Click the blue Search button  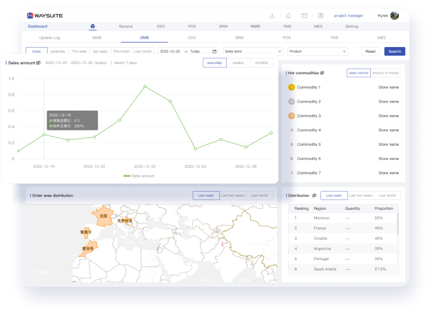pos(395,51)
